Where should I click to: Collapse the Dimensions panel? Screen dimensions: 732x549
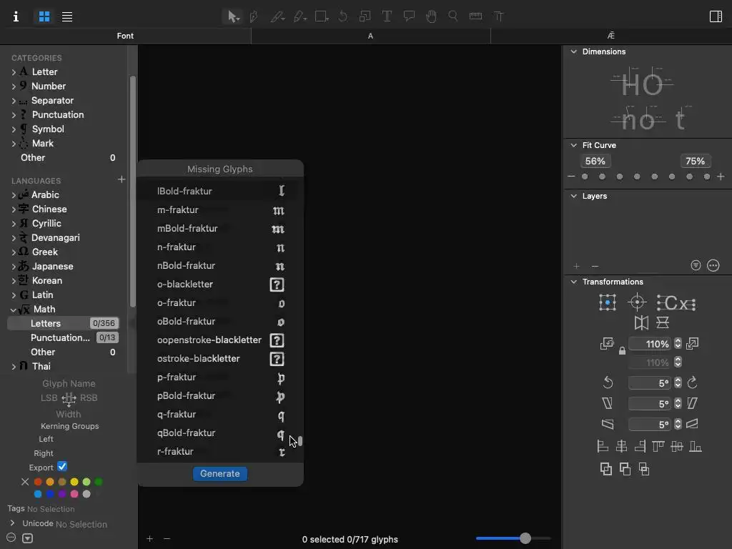(x=574, y=51)
